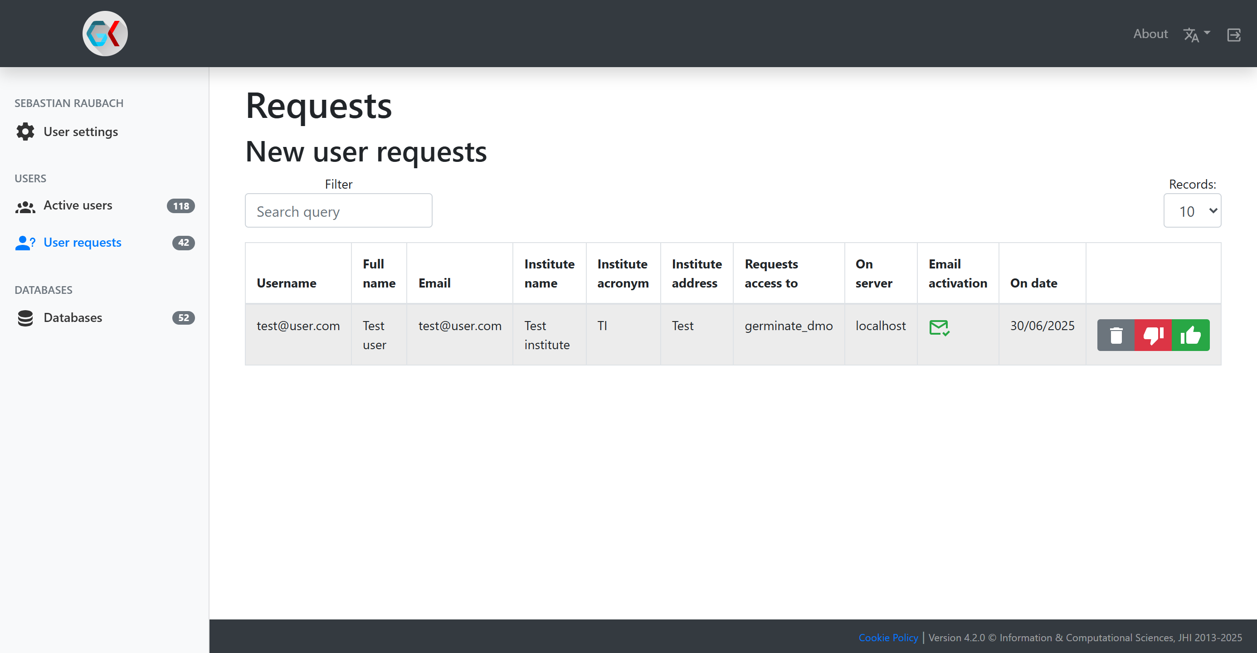Click the 118 badge next to Active users
This screenshot has width=1257, height=653.
180,206
